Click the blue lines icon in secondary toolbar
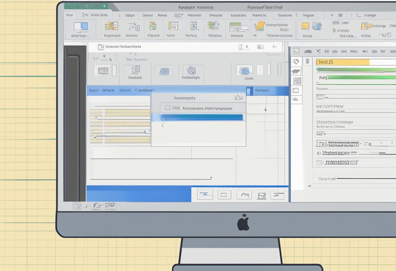 click(x=163, y=70)
